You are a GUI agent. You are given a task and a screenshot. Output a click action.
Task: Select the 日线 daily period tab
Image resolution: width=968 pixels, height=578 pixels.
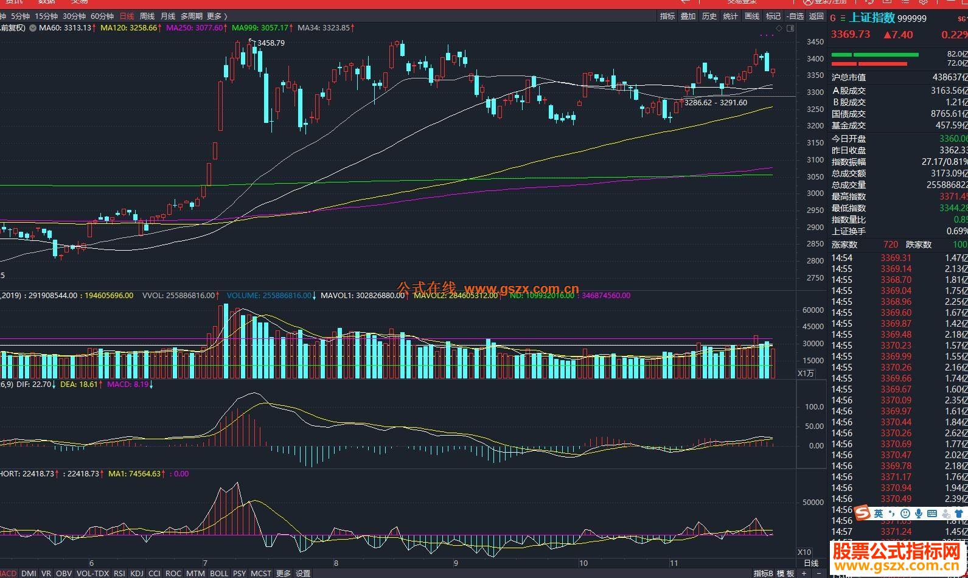pos(127,16)
